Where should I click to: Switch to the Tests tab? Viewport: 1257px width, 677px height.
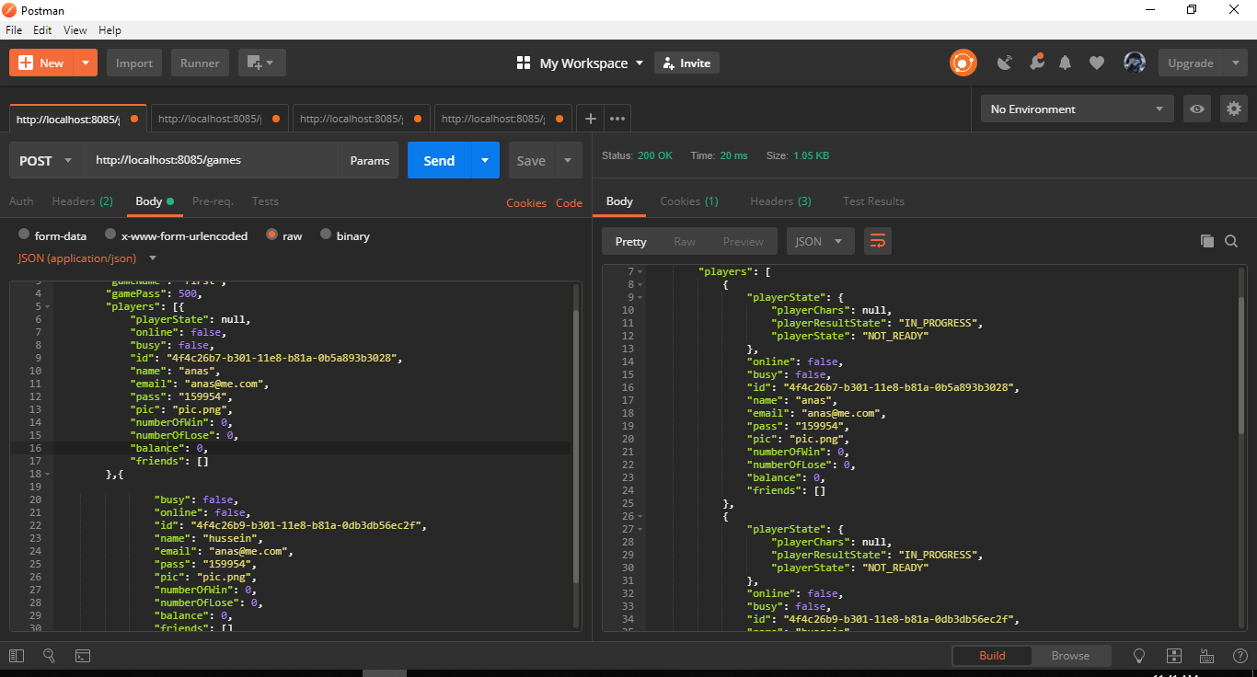[x=265, y=201]
